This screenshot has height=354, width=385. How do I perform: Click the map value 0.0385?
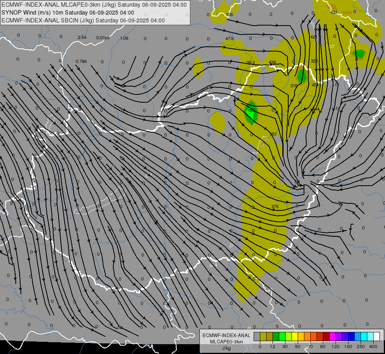pos(103,38)
